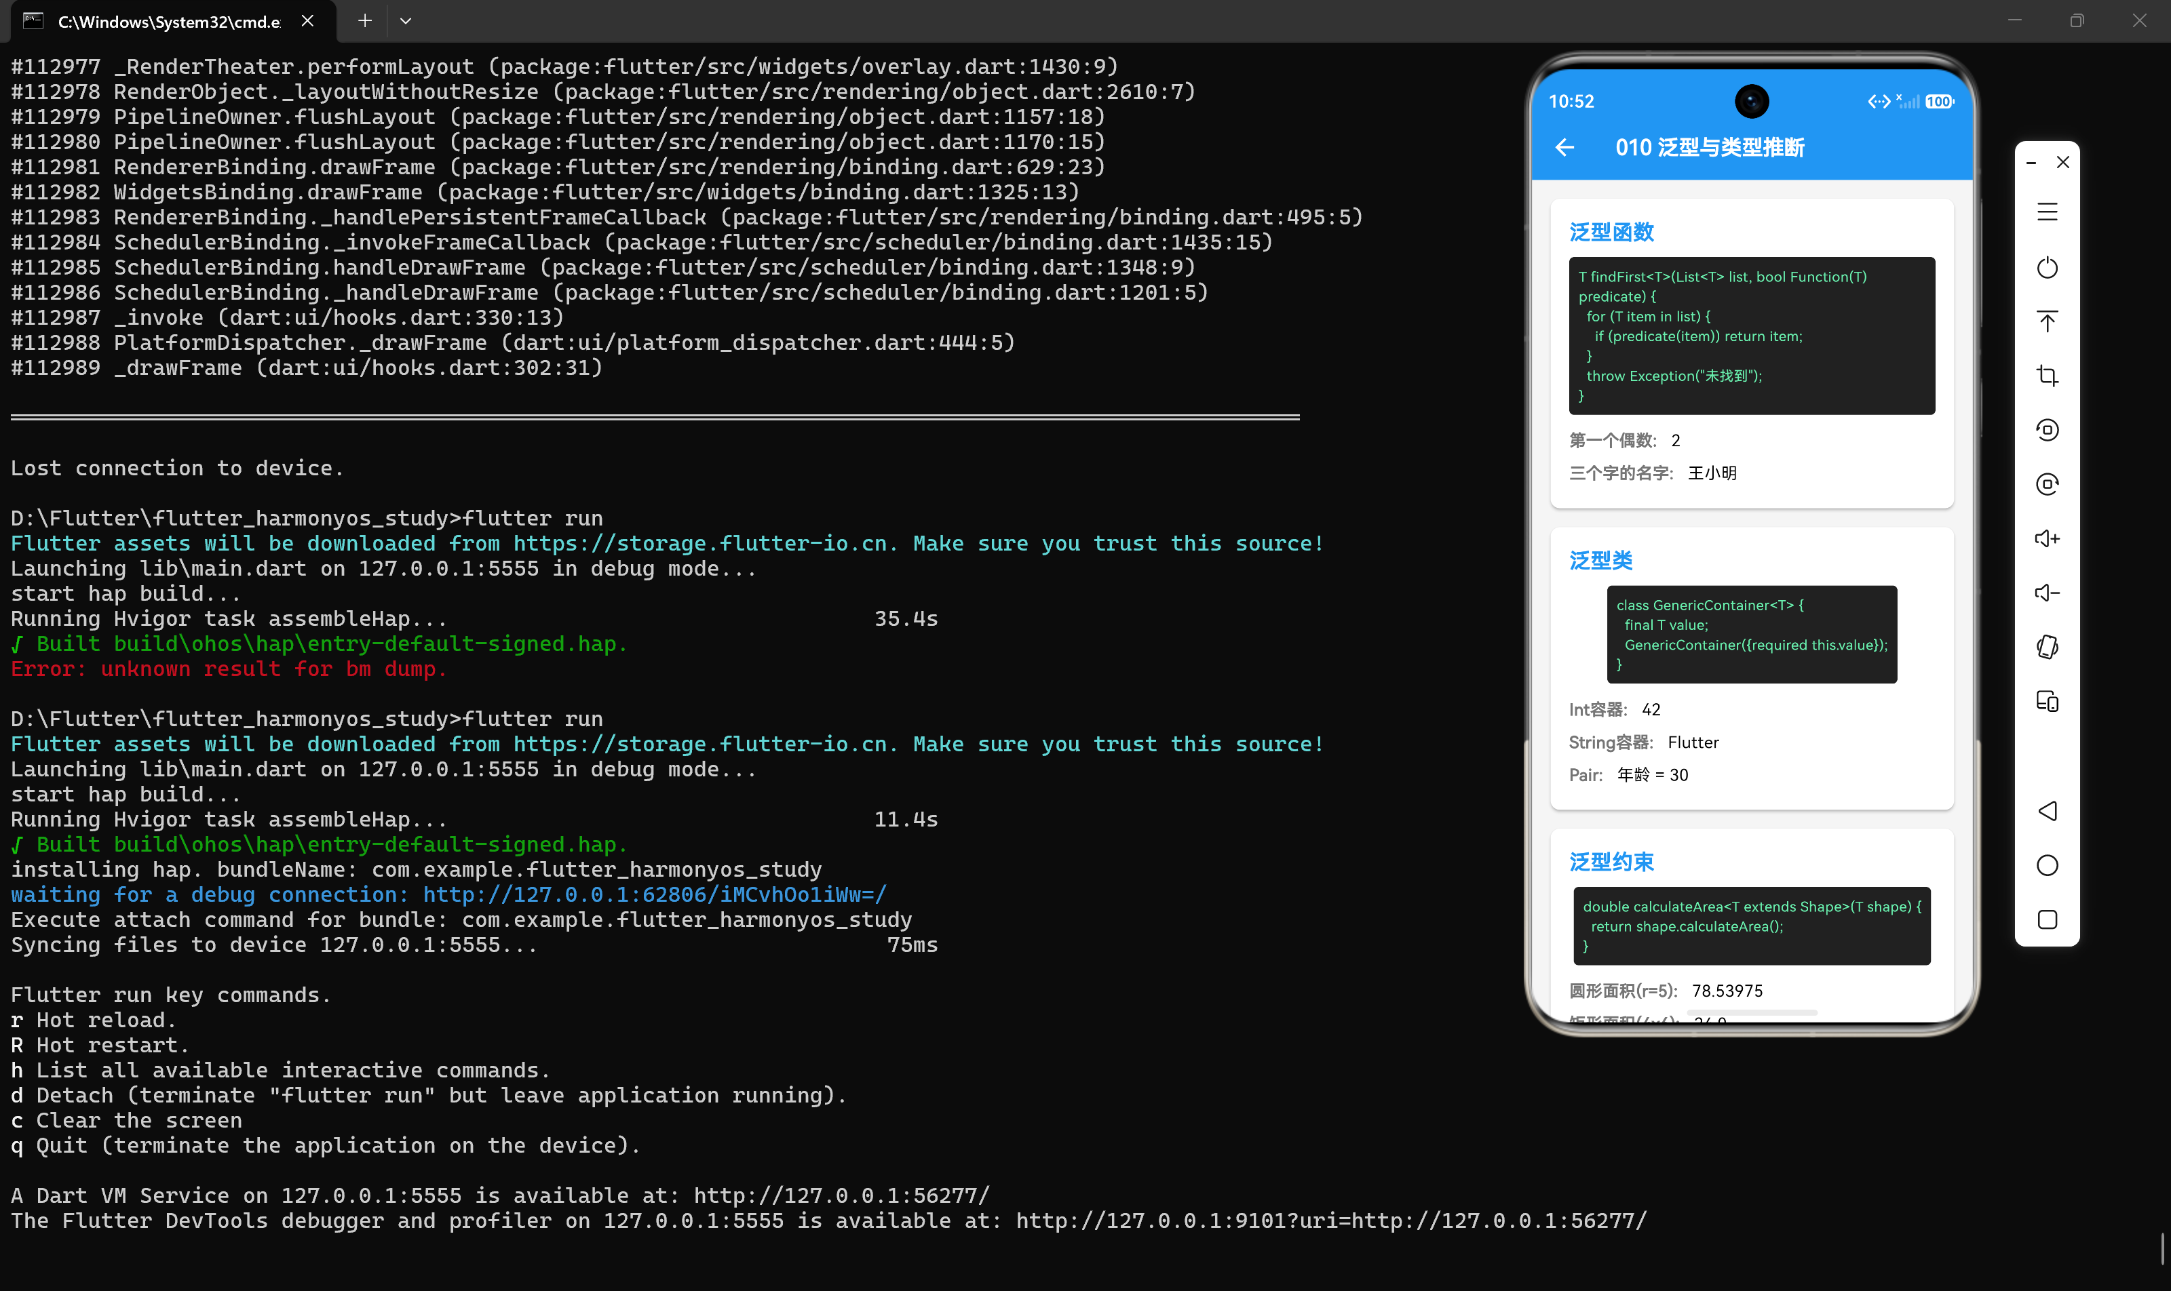Open the emulator toolbar hamburger menu
Image resolution: width=2171 pixels, height=1291 pixels.
click(2048, 212)
